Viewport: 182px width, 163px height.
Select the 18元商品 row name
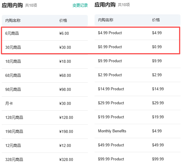pos(13,61)
